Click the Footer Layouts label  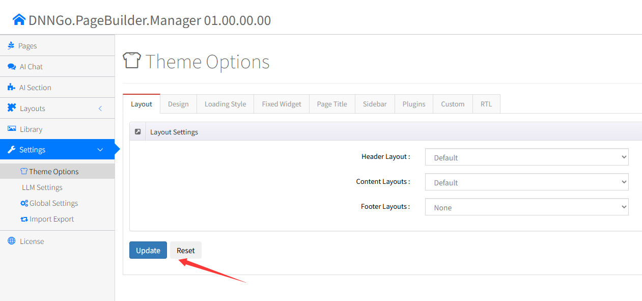(385, 206)
